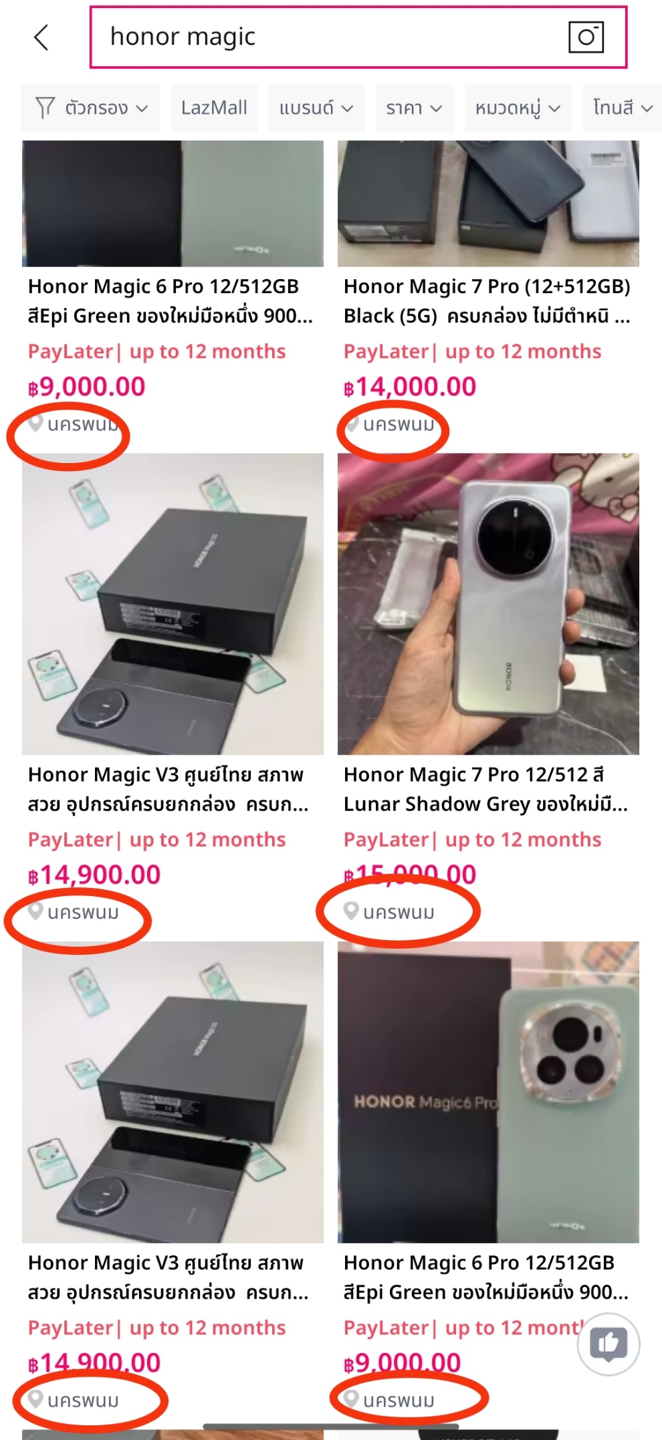Screen dimensions: 662x1440
Task: Open green HONOR Magic6 Pro box photo
Action: coord(488,1092)
